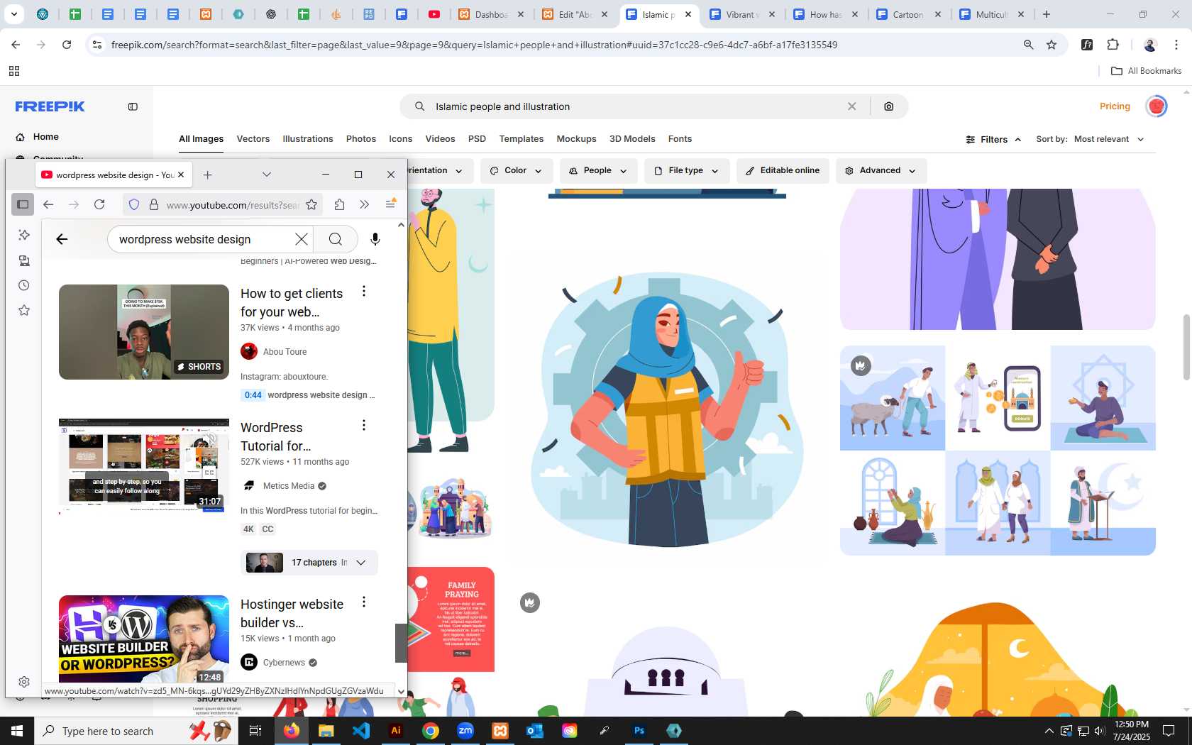
Task: Open the hijab woman thumbs-up illustration
Action: [667, 412]
